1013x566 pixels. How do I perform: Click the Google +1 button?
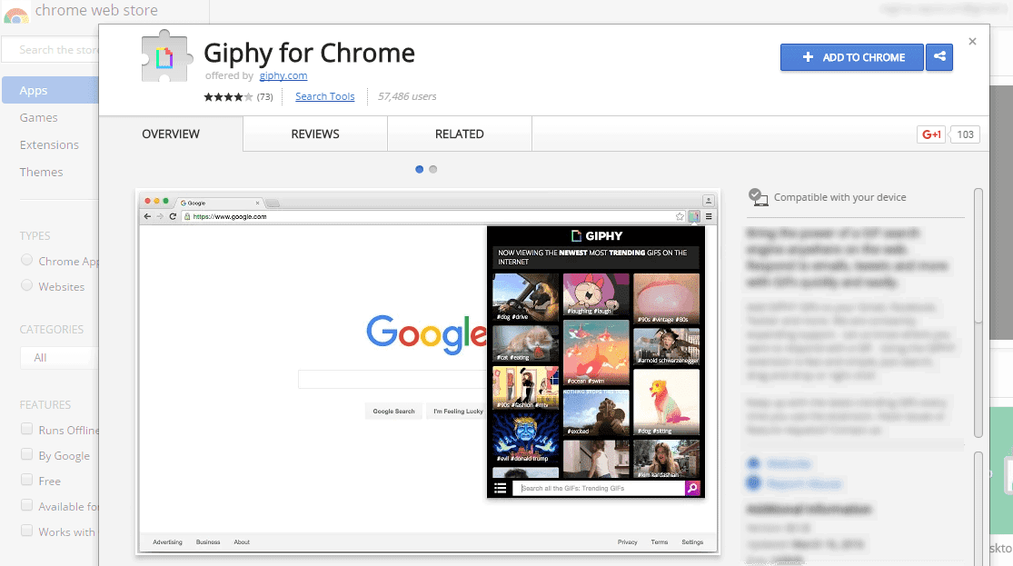pos(931,134)
